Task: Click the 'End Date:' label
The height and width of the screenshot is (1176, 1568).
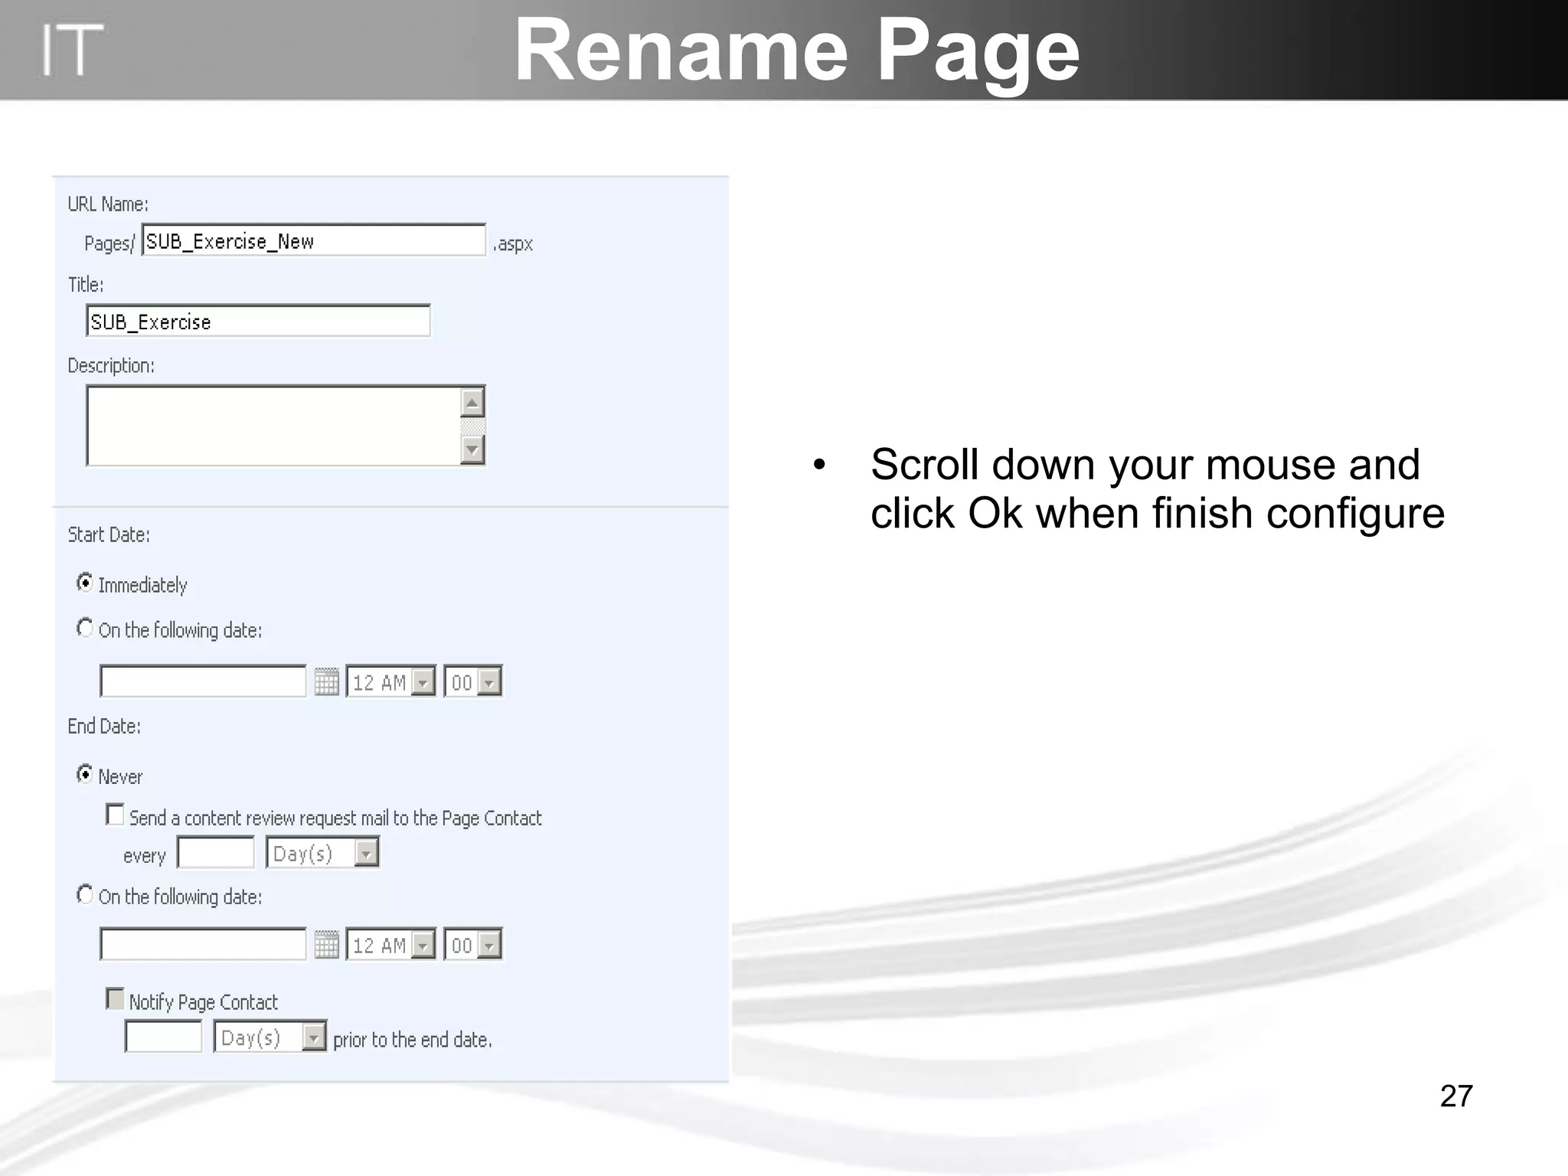Action: click(x=104, y=726)
